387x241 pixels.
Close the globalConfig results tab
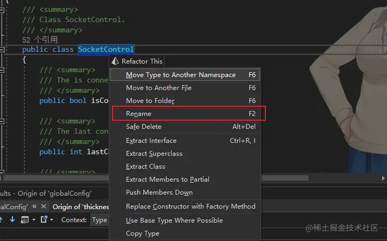[43, 206]
